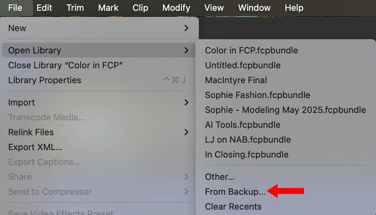Open AI Tools.fcpbundle library
Image resolution: width=376 pixels, height=215 pixels.
pyautogui.click(x=242, y=125)
